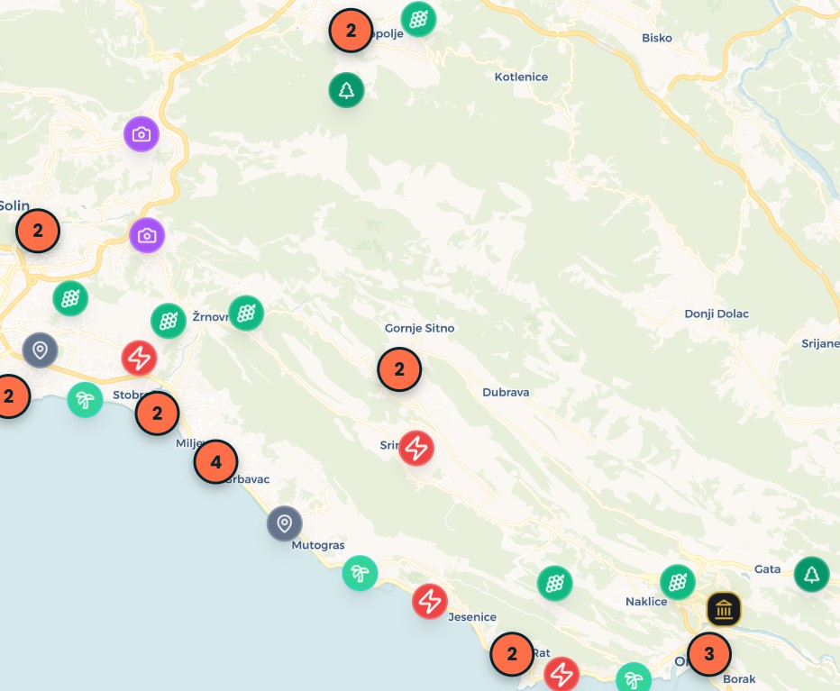Expand the cluster of 3 markers
The width and height of the screenshot is (840, 691).
[708, 653]
